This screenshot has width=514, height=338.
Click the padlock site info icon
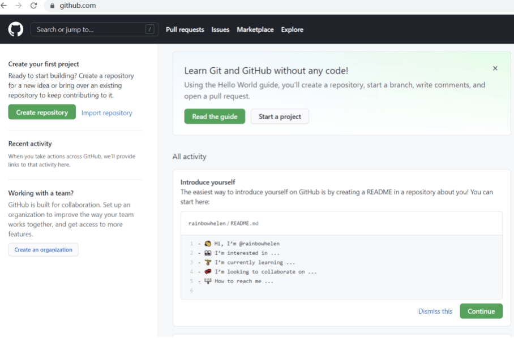(52, 6)
